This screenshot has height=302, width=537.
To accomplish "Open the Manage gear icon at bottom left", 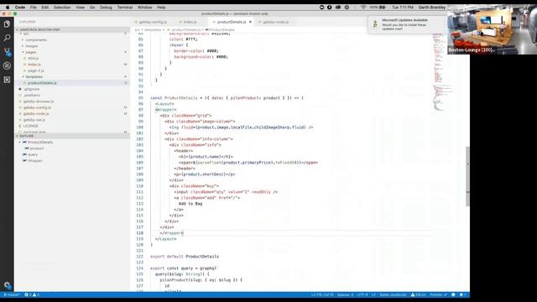I will coord(7,285).
